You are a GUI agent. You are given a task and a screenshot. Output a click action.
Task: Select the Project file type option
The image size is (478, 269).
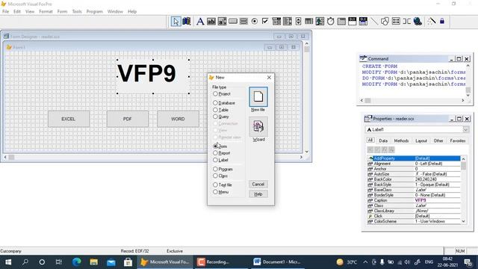222,94
